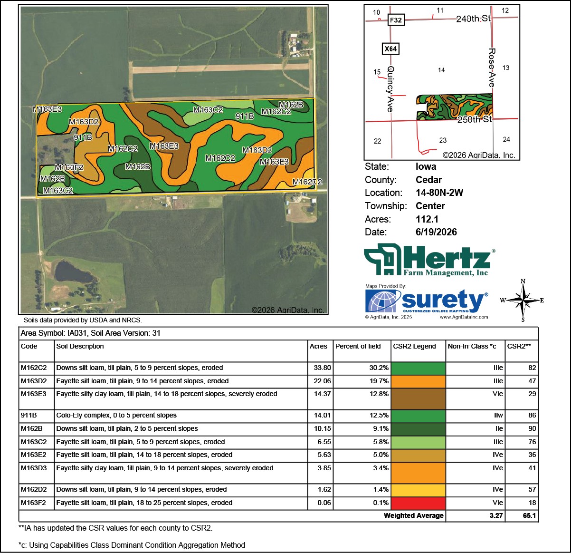Click section number 14 on the location map
This screenshot has width=571, height=553.
pyautogui.click(x=441, y=70)
